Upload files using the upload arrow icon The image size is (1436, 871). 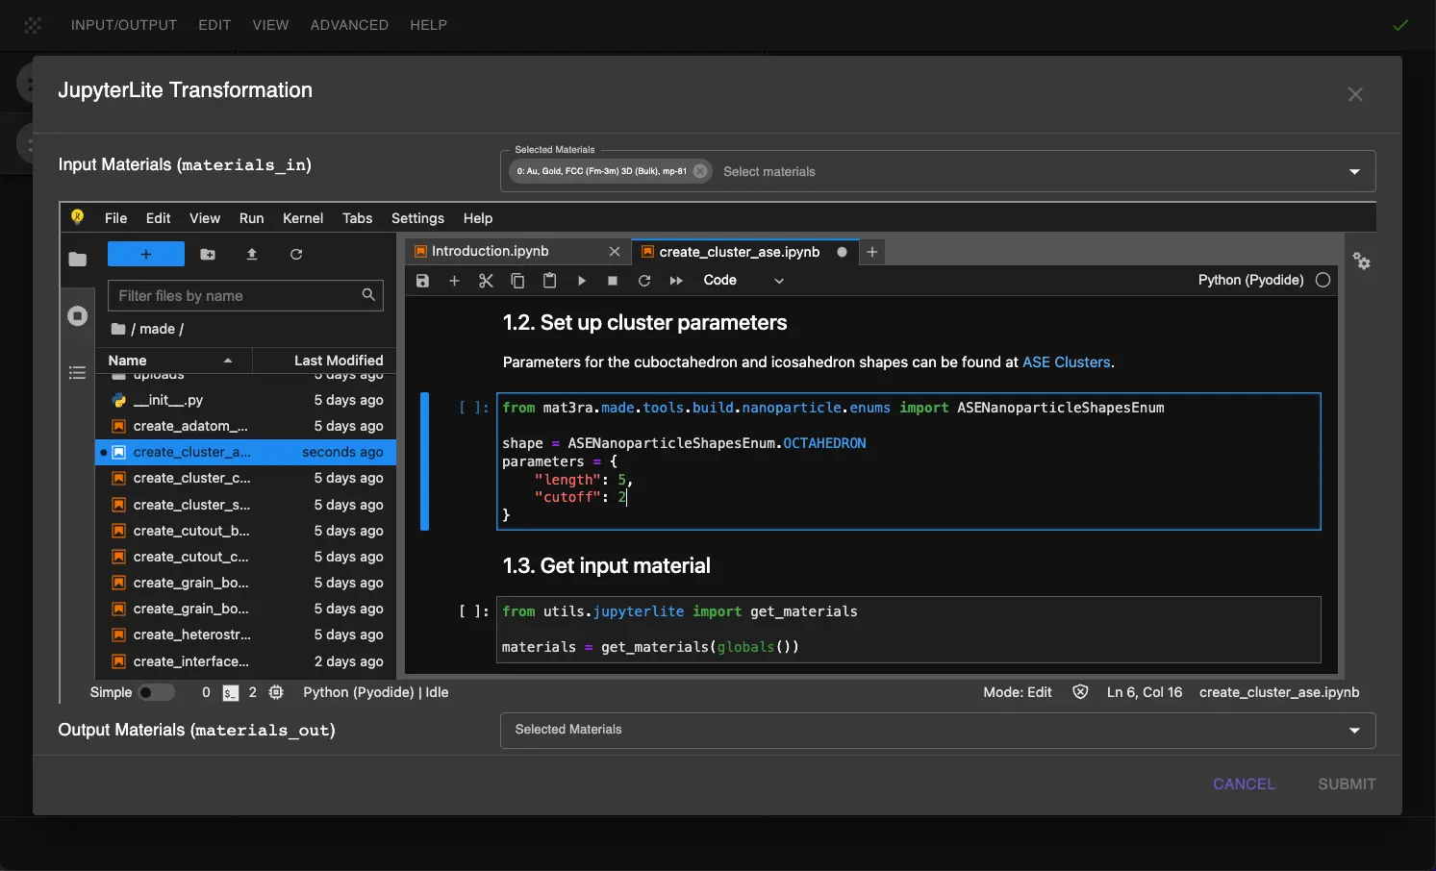(252, 254)
